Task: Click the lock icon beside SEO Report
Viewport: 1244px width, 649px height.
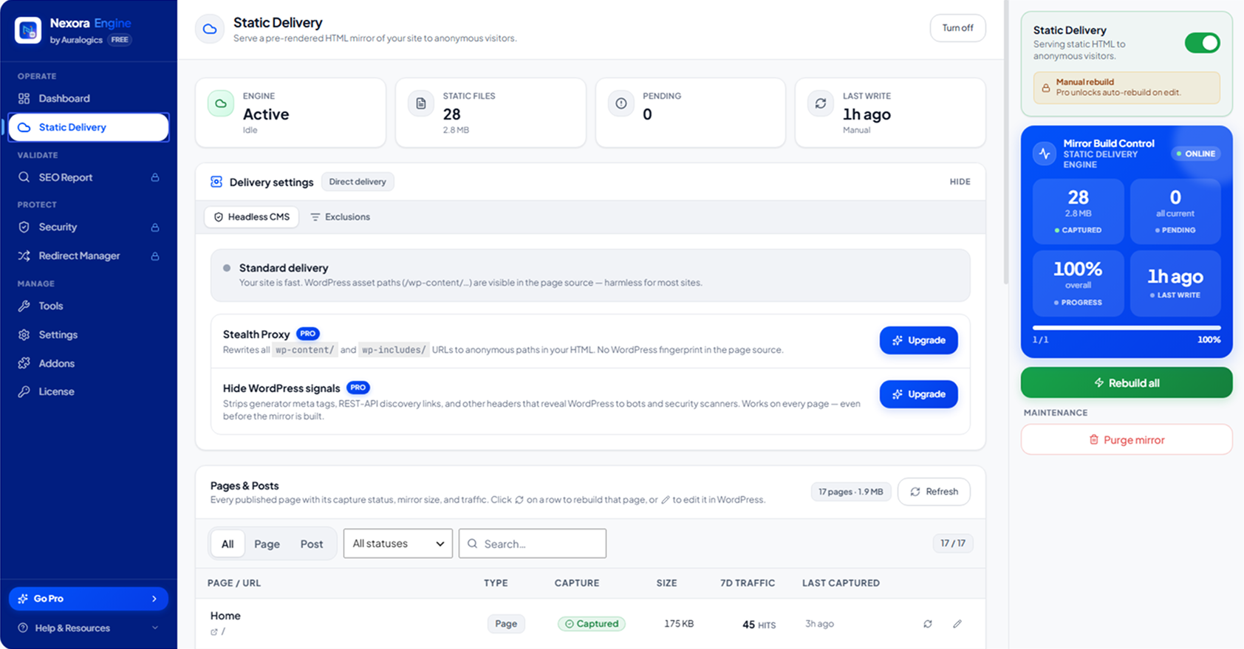Action: (x=155, y=177)
